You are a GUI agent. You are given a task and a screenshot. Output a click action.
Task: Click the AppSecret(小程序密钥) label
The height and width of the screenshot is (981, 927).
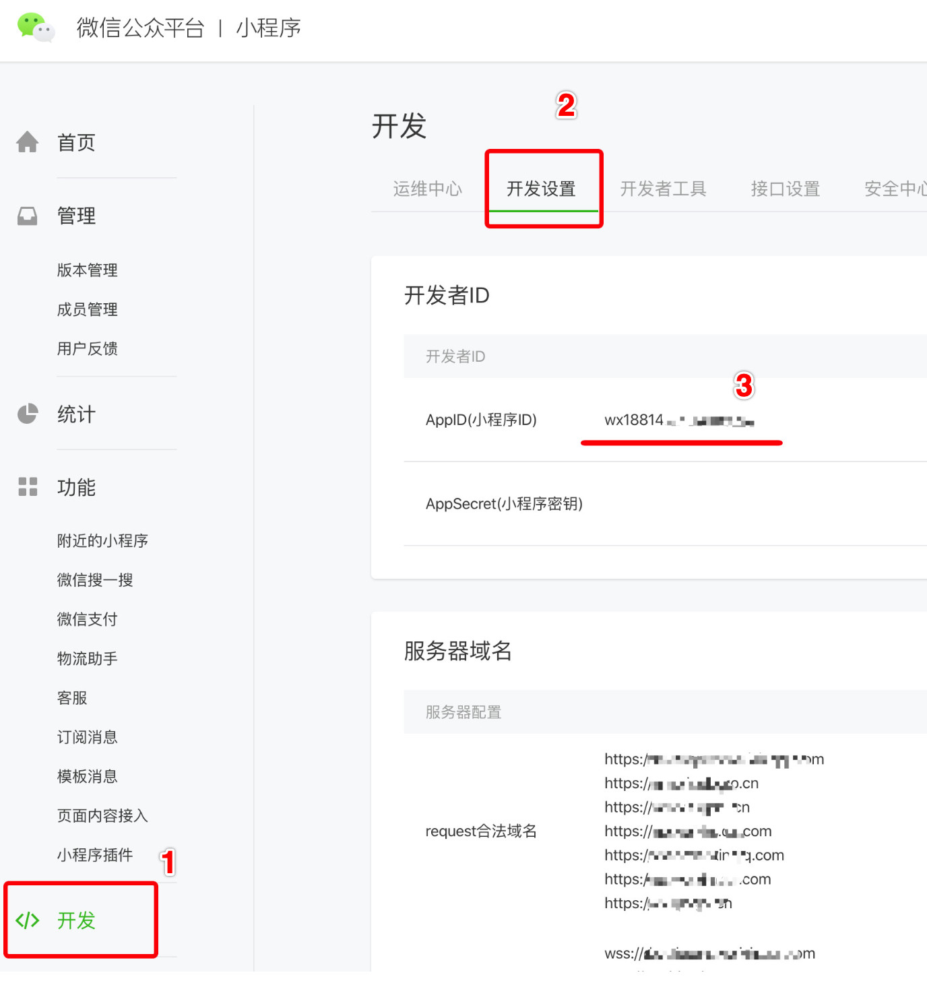pyautogui.click(x=504, y=504)
